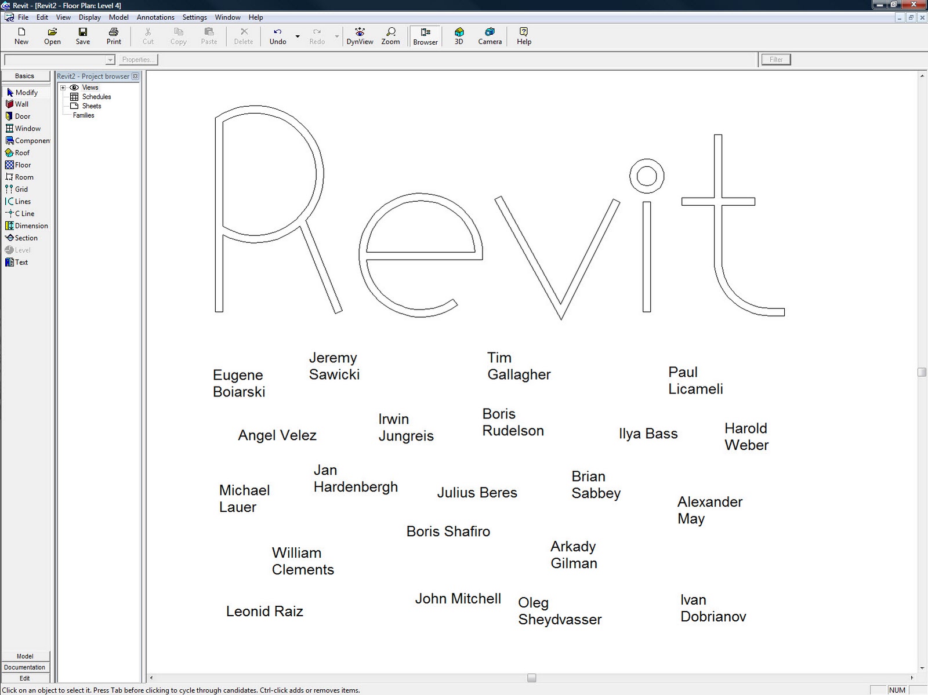Viewport: 928px width, 695px height.
Task: Open the DynView tool
Action: pyautogui.click(x=360, y=36)
